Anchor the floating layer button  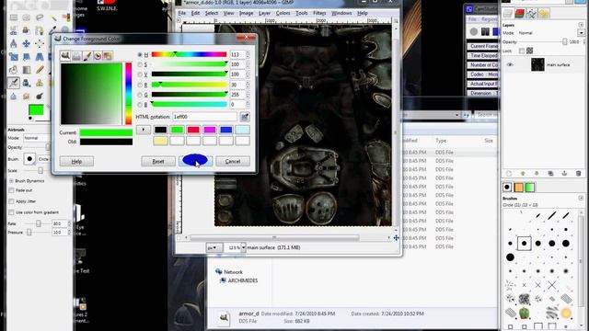pyautogui.click(x=564, y=174)
